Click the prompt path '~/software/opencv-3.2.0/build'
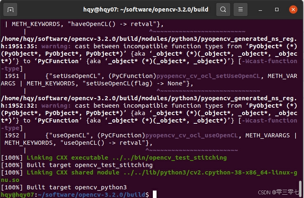304x198 pixels. pos(91,195)
